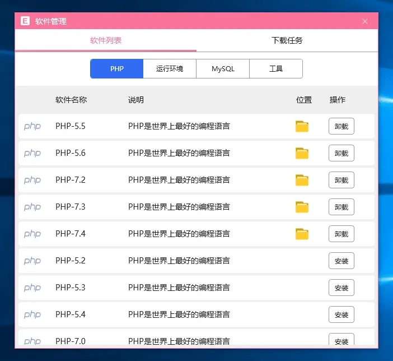Click the php logo beside PHP-5.3
The image size is (393, 361).
pos(32,288)
